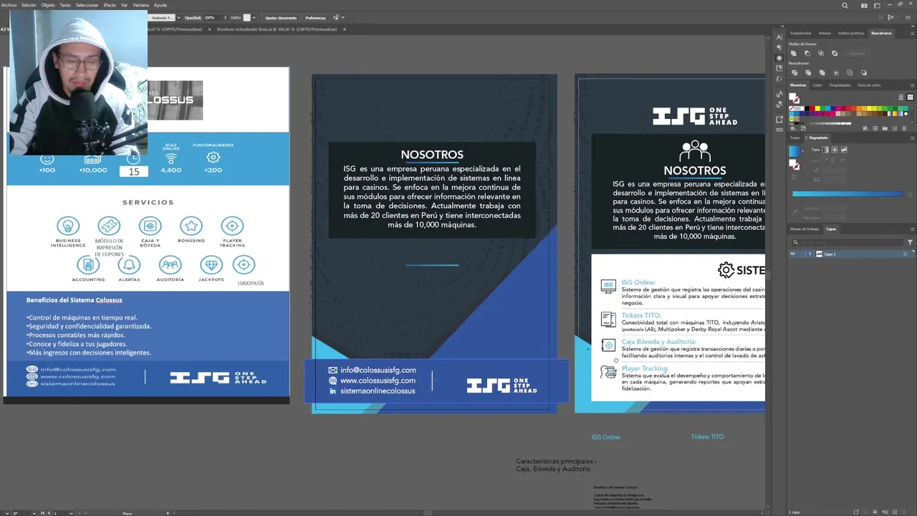Click the new swatch icon
The image size is (917, 516).
(895, 128)
